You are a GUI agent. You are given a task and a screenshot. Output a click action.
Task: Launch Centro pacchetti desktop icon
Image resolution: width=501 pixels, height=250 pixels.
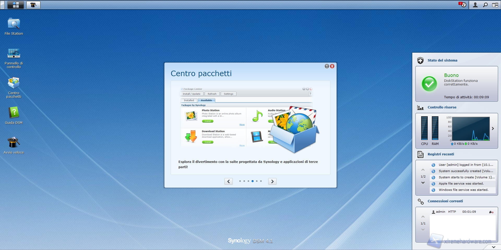pyautogui.click(x=14, y=83)
